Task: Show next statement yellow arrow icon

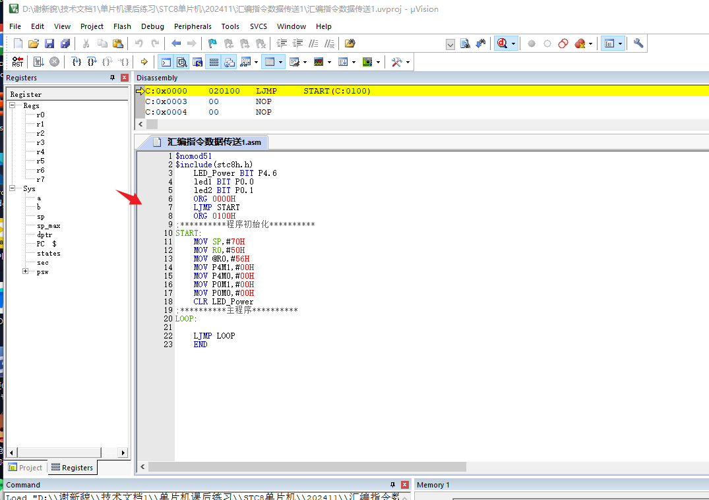Action: click(x=144, y=62)
